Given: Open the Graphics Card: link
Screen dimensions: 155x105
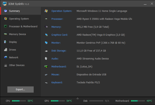Looking at the screenshot, I should 60,35.
